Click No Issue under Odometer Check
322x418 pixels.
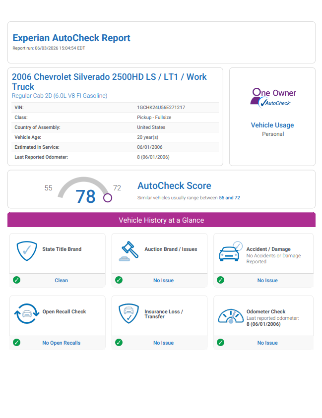(267, 343)
